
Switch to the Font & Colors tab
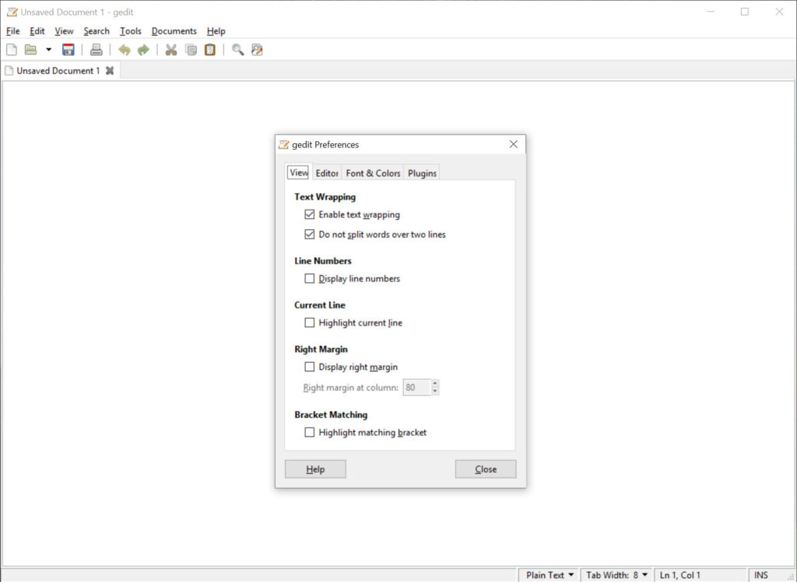(373, 173)
